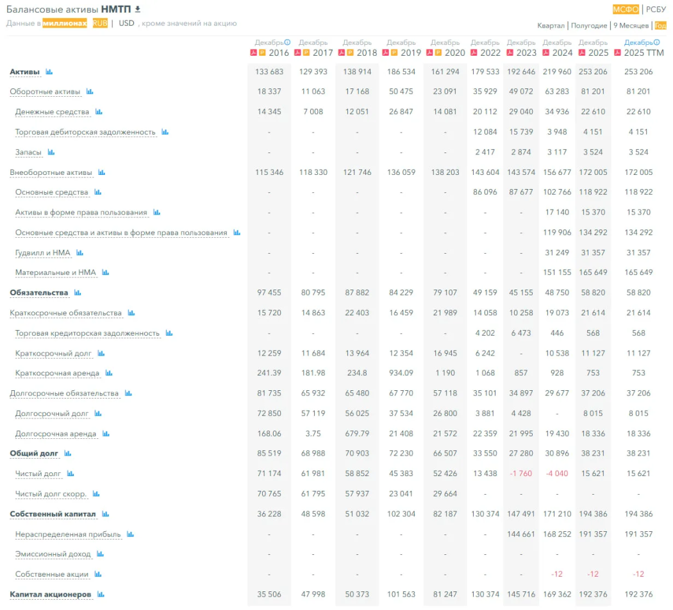Open chart icon for Активы row
The height and width of the screenshot is (610, 673).
(x=49, y=72)
